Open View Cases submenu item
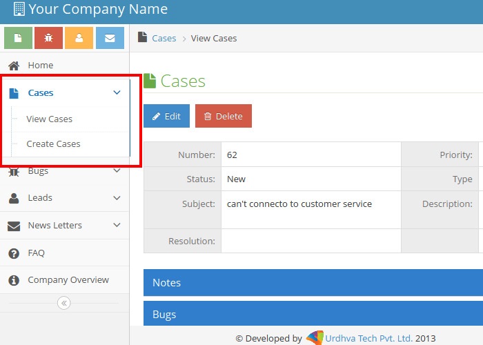The height and width of the screenshot is (345, 483). (49, 119)
